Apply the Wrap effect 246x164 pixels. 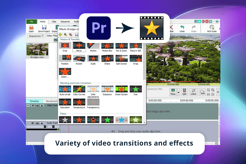click(136, 60)
